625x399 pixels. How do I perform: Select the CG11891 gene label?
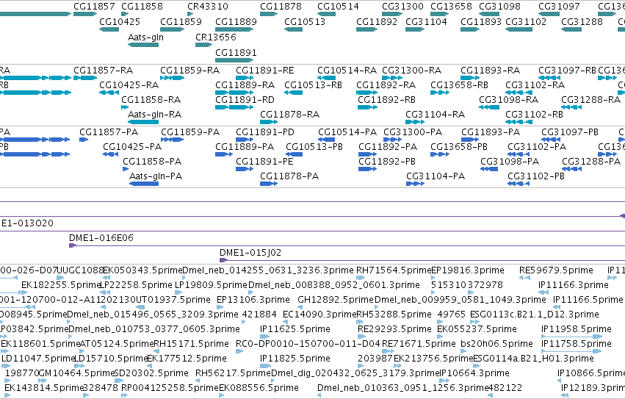coord(236,53)
